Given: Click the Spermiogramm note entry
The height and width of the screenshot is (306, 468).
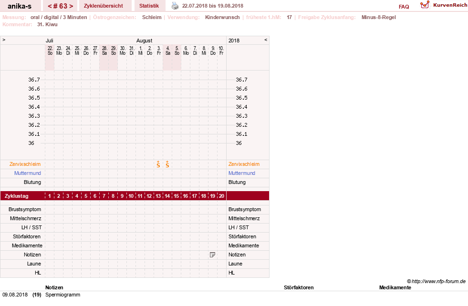Looking at the screenshot, I should point(62,295).
